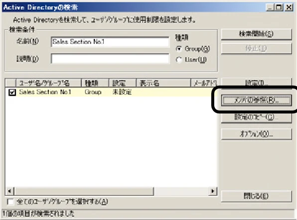
Task: Sort by ユーザ名/グループ名 column header
Action: (49, 83)
